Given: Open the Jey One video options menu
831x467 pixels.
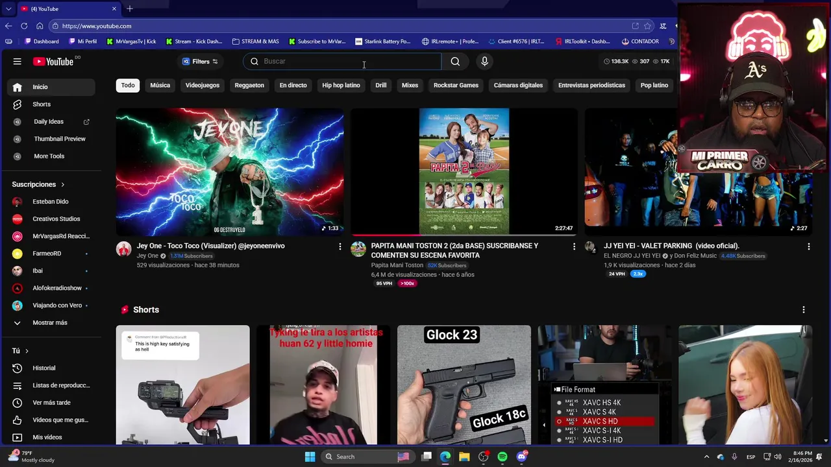Looking at the screenshot, I should [340, 246].
